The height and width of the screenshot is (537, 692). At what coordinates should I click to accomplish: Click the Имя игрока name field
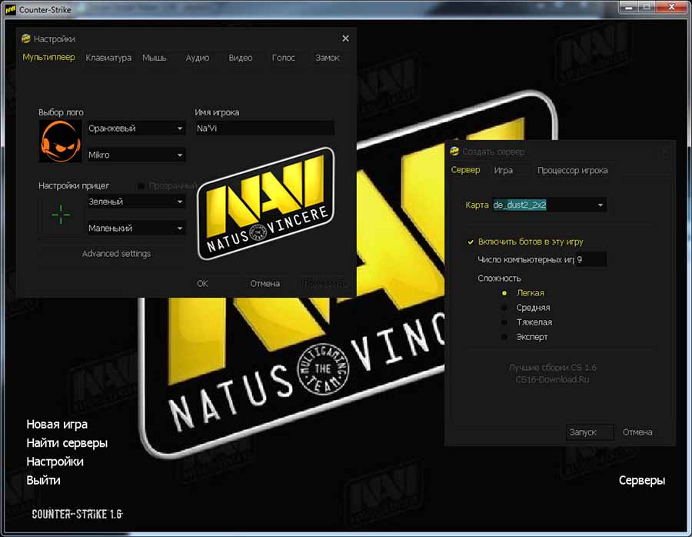pyautogui.click(x=264, y=128)
